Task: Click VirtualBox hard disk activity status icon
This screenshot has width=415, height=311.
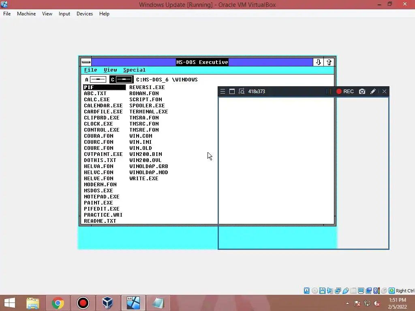Action: [306, 291]
